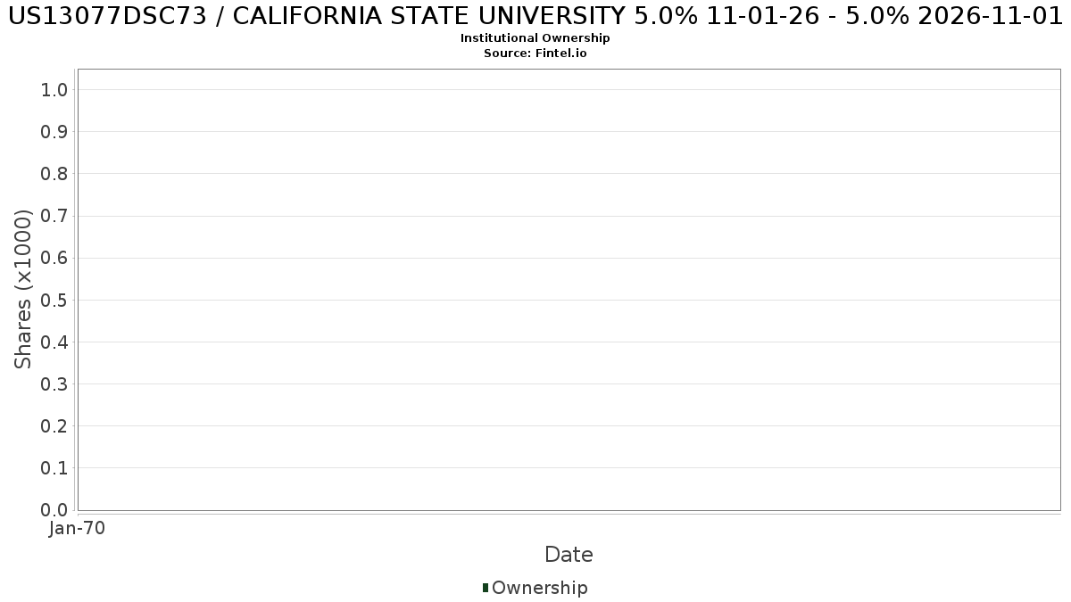Open the Source: Fintel.io text
1071x602 pixels.
pos(535,54)
